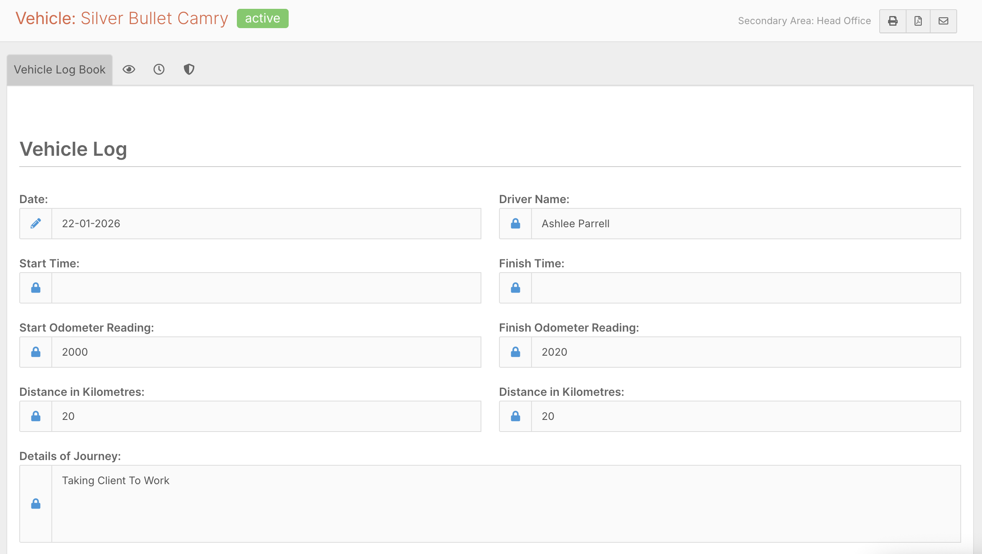
Task: Click lock icon of left Distance in Kilometres
Action: 36,416
